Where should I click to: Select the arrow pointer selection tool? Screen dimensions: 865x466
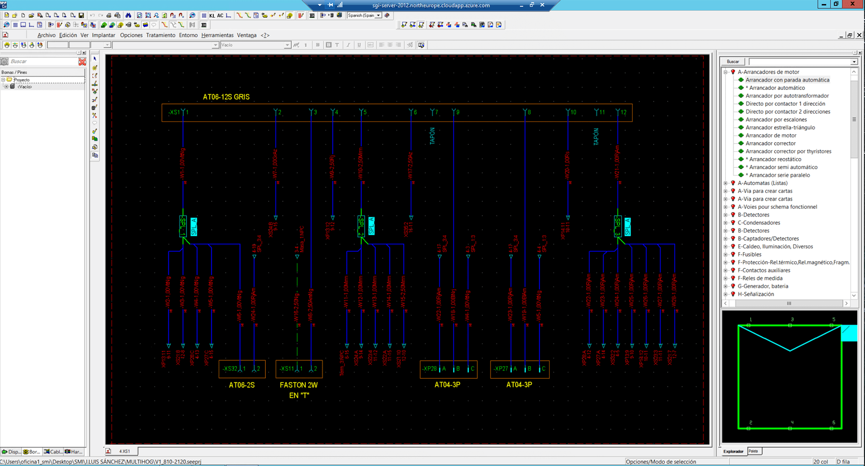(95, 59)
